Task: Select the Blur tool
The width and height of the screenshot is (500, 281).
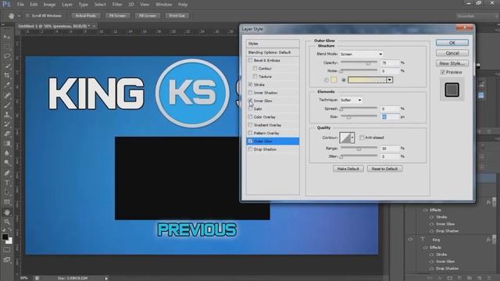Action: point(7,153)
